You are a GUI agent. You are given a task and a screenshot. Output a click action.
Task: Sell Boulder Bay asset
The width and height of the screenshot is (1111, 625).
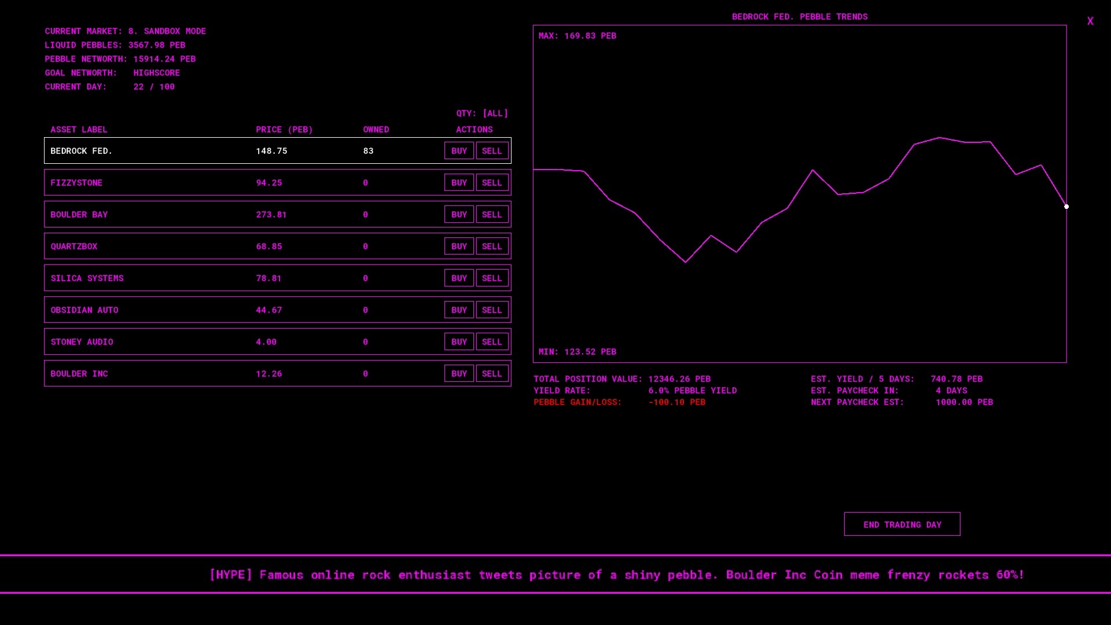point(492,214)
